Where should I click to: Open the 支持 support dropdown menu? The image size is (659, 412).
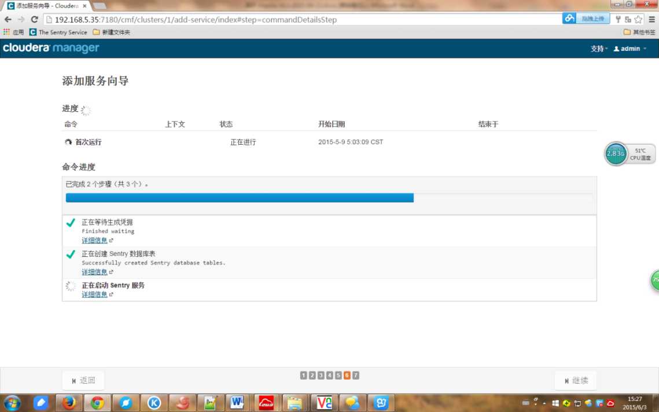click(x=599, y=49)
